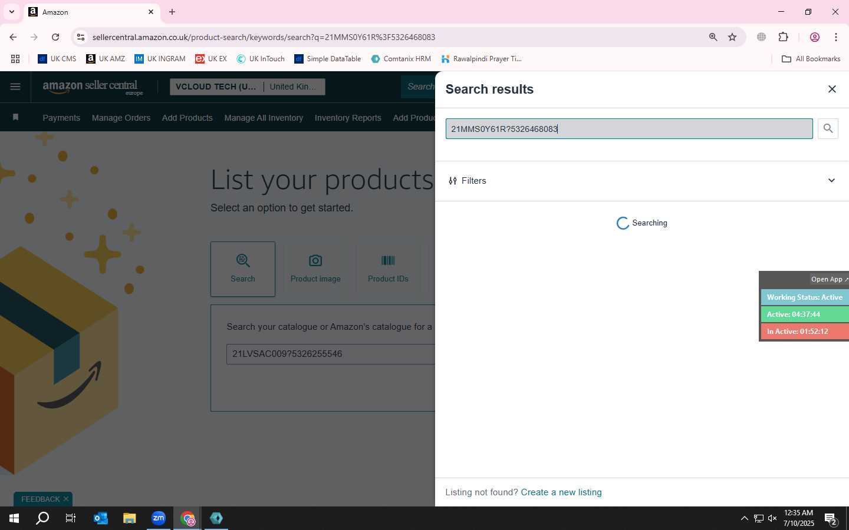
Task: Open the VCLOUD TECH account switcher
Action: [216, 87]
